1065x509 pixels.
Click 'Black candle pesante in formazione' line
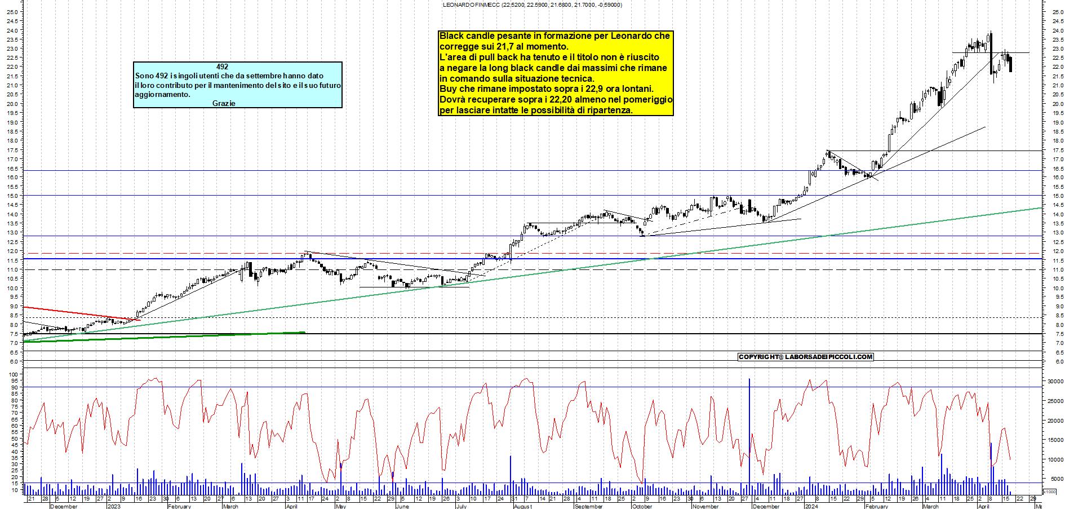(554, 36)
